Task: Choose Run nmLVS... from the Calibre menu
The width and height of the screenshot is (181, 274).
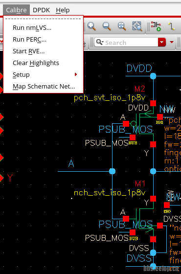Action: [44, 27]
